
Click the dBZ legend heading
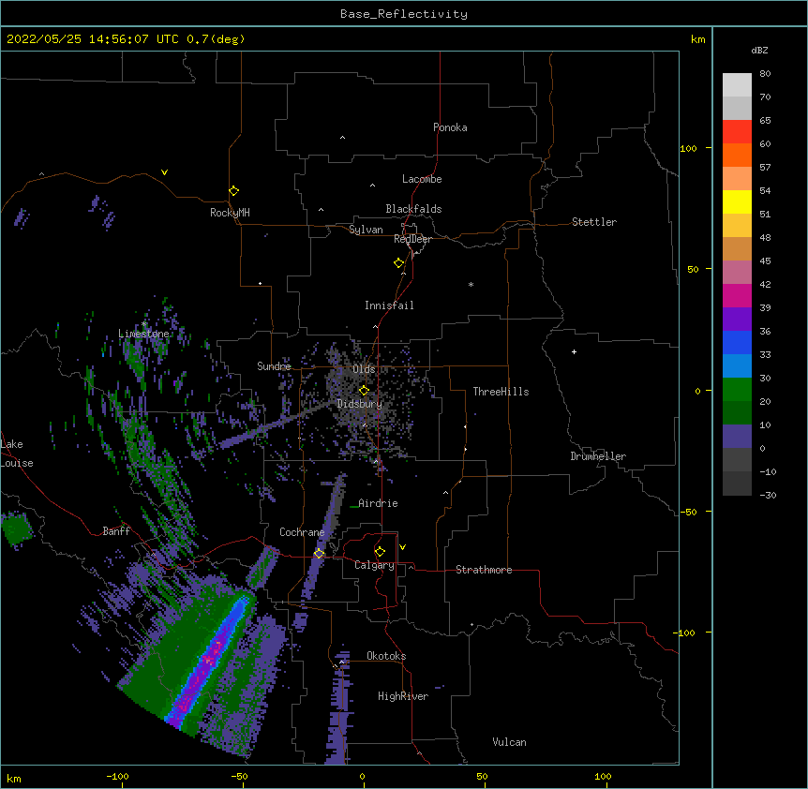759,50
